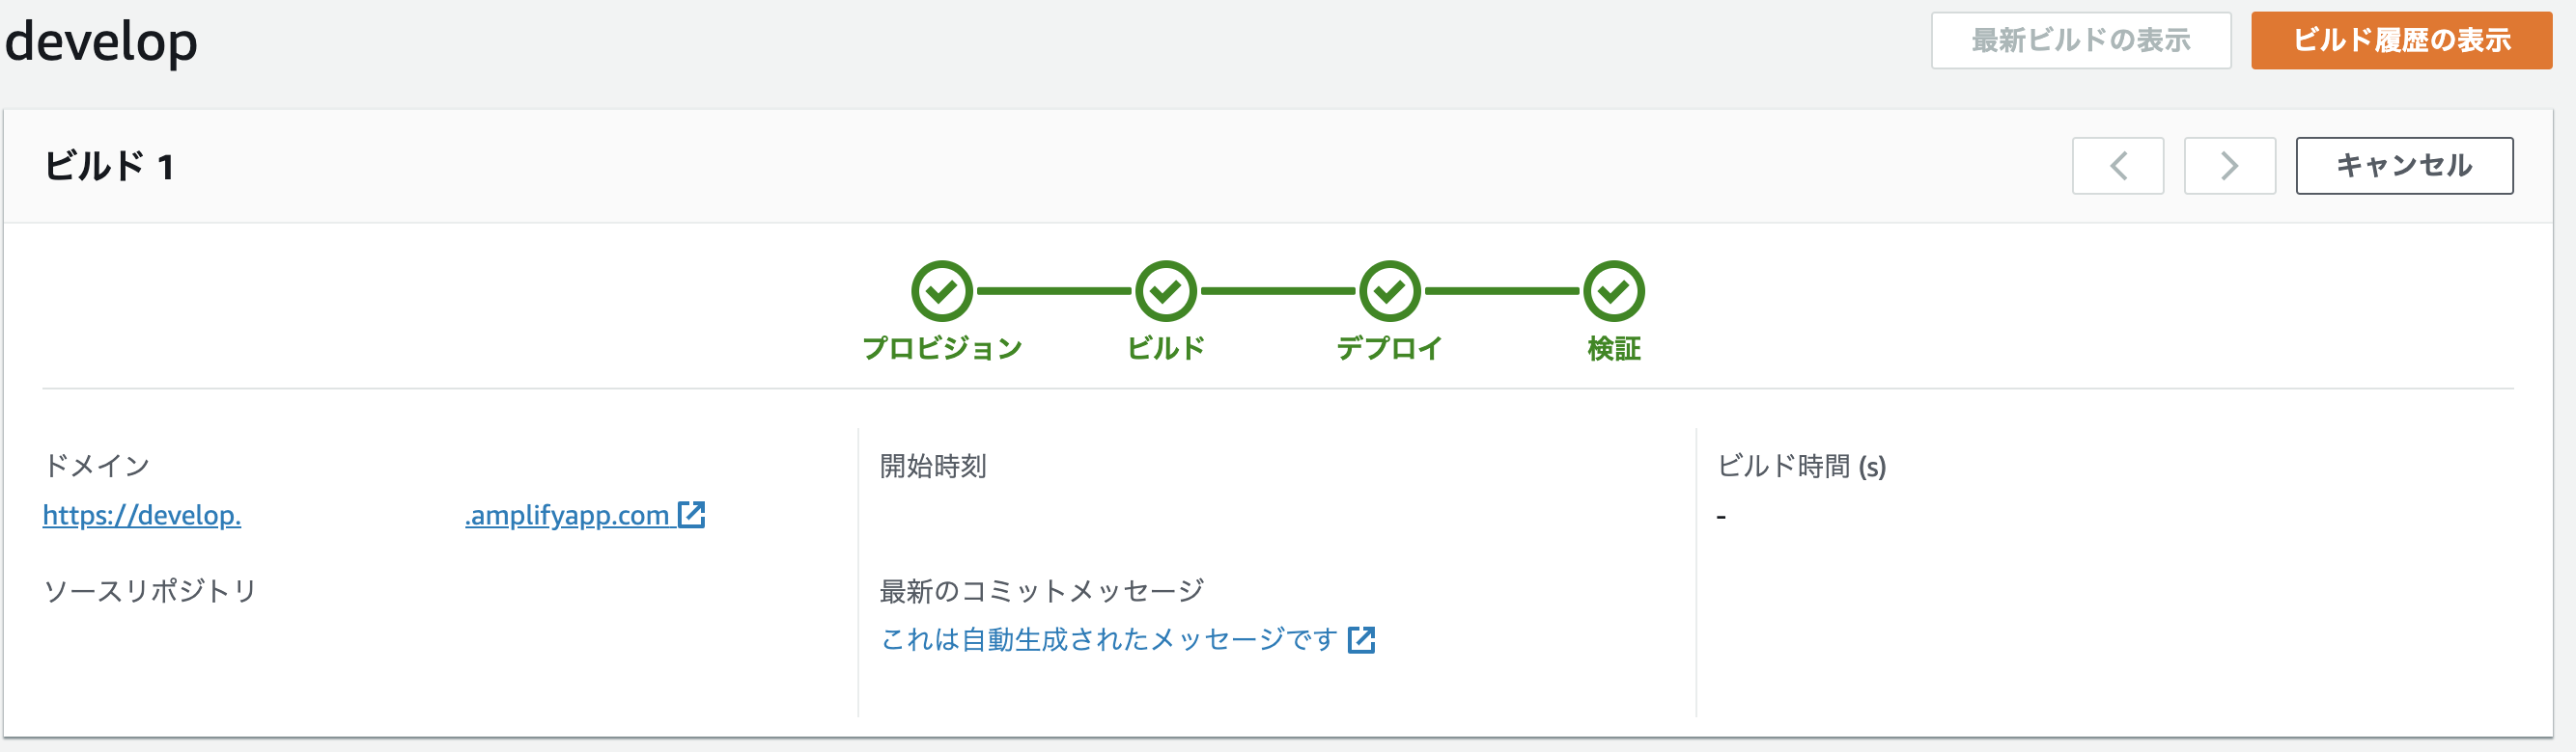Click the 最新ビルドの表示 button
Viewport: 2576px width, 752px height.
pyautogui.click(x=2081, y=40)
